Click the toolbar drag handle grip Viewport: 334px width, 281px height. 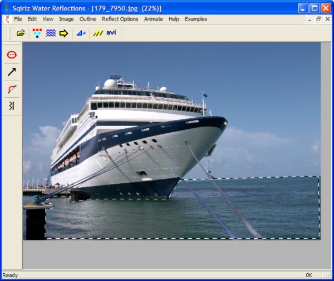click(9, 33)
